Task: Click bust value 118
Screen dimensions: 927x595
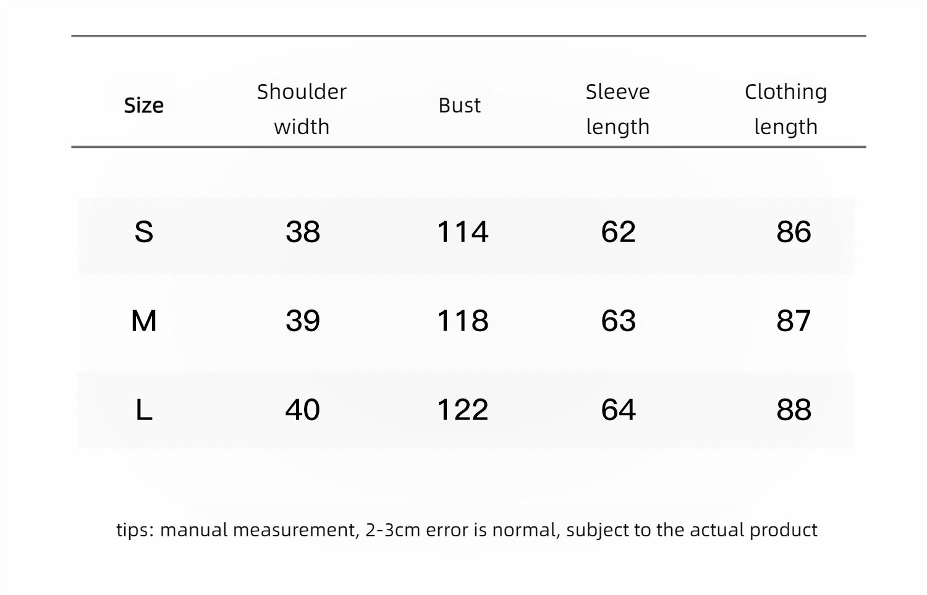Action: (x=462, y=321)
